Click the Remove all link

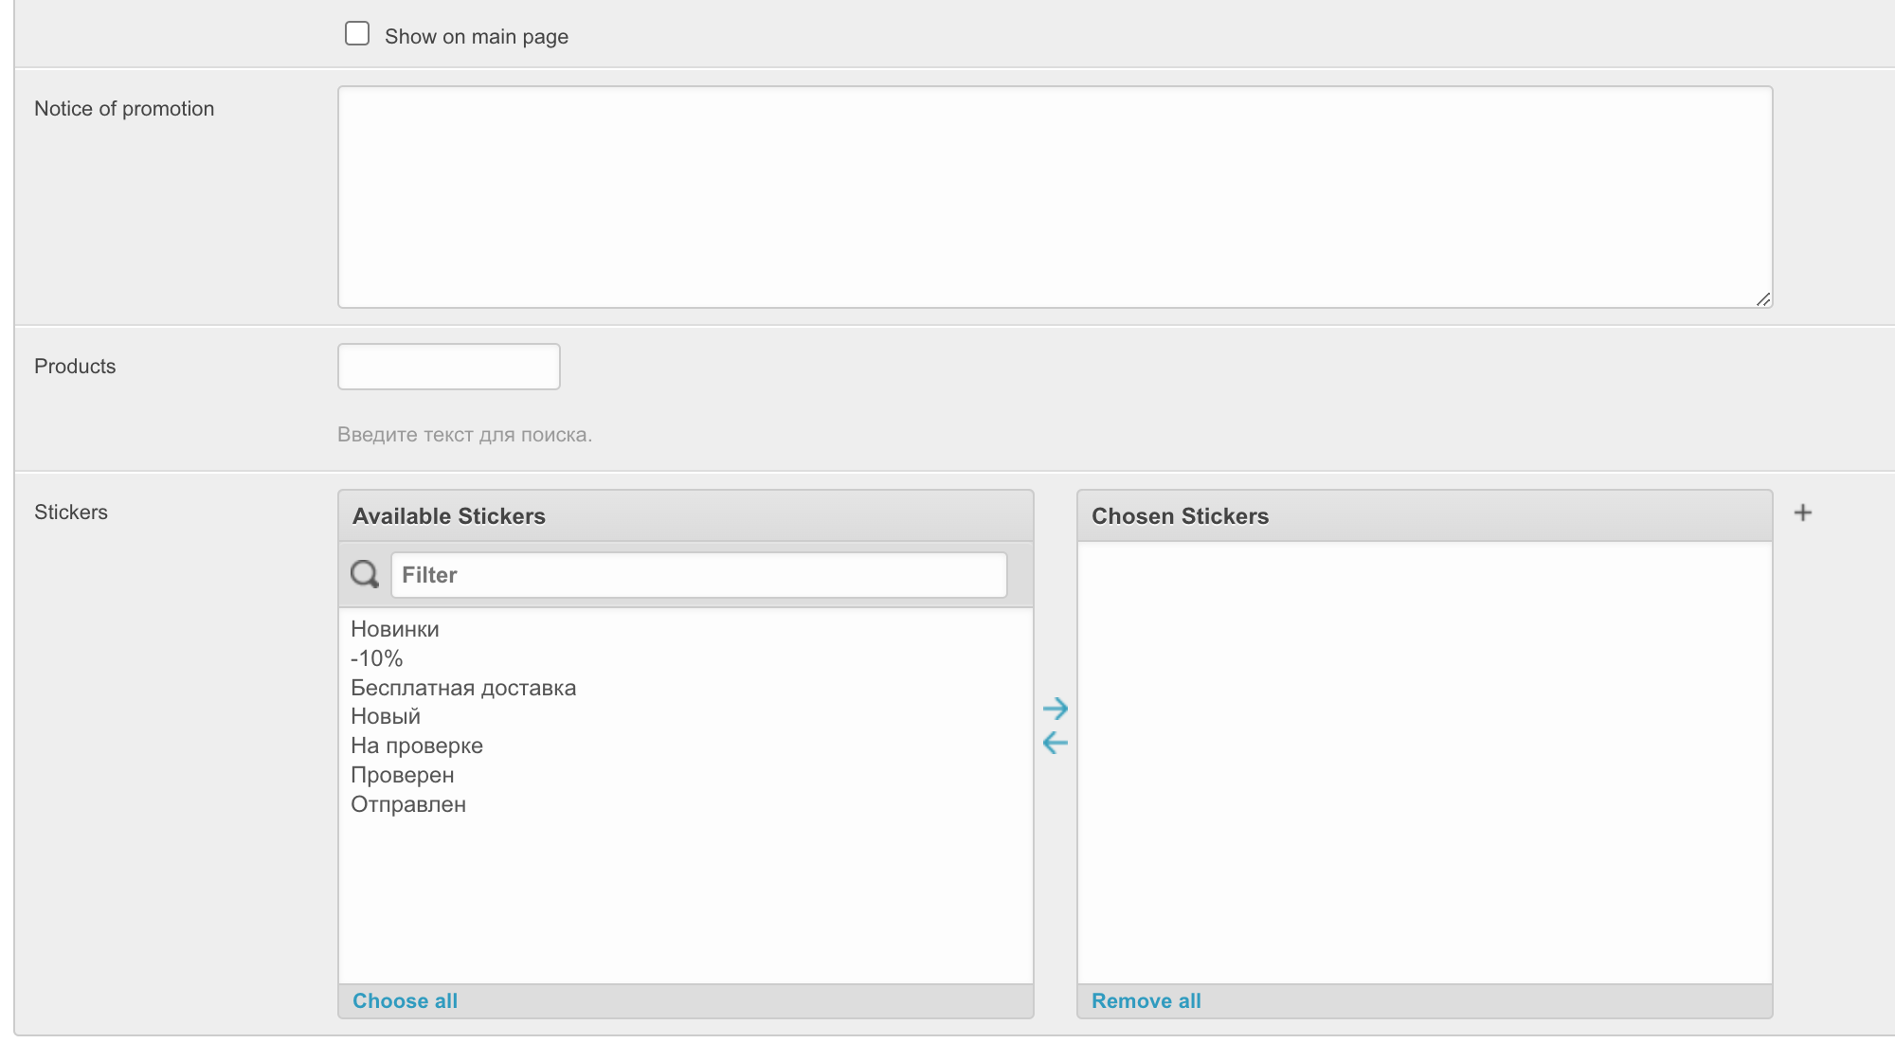point(1146,1001)
